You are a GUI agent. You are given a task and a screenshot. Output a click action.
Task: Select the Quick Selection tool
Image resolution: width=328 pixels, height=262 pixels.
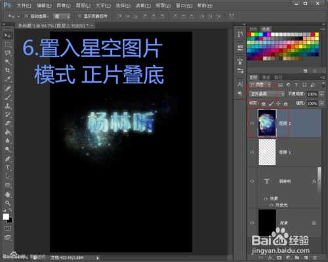tap(8, 62)
